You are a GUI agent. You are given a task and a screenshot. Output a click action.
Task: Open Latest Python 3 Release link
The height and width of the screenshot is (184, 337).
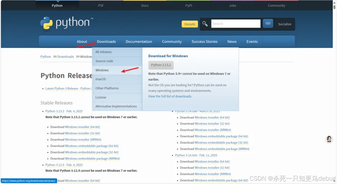pyautogui.click(x=69, y=89)
